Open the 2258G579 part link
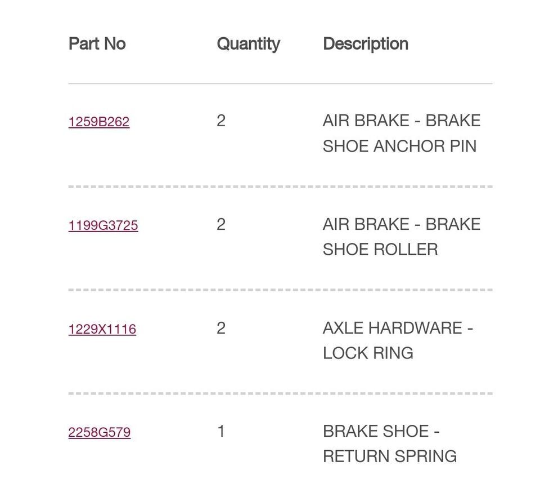Viewport: 540px width, 488px height. click(x=99, y=432)
